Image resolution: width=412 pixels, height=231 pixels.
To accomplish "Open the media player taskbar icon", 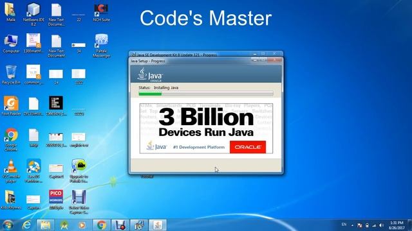I will [82, 225].
